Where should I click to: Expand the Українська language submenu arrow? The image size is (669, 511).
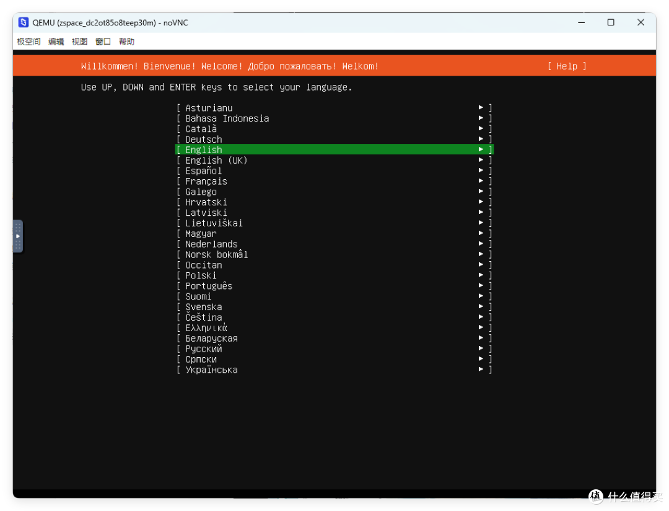pyautogui.click(x=481, y=369)
